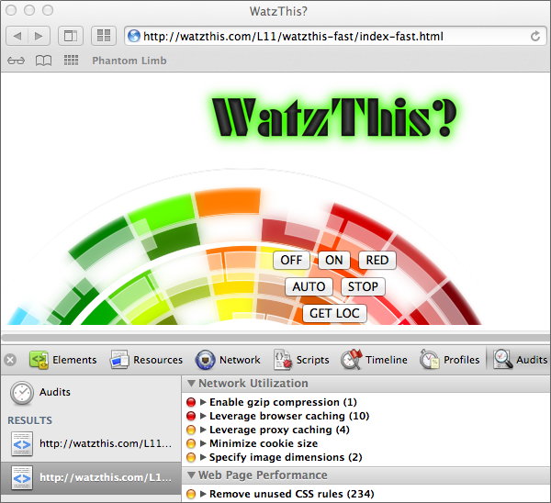Image resolution: width=551 pixels, height=503 pixels.
Task: Switch to the Resources panel
Action: point(146,360)
